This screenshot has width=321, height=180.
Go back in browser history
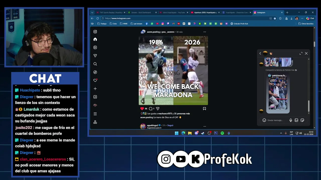tap(92, 18)
